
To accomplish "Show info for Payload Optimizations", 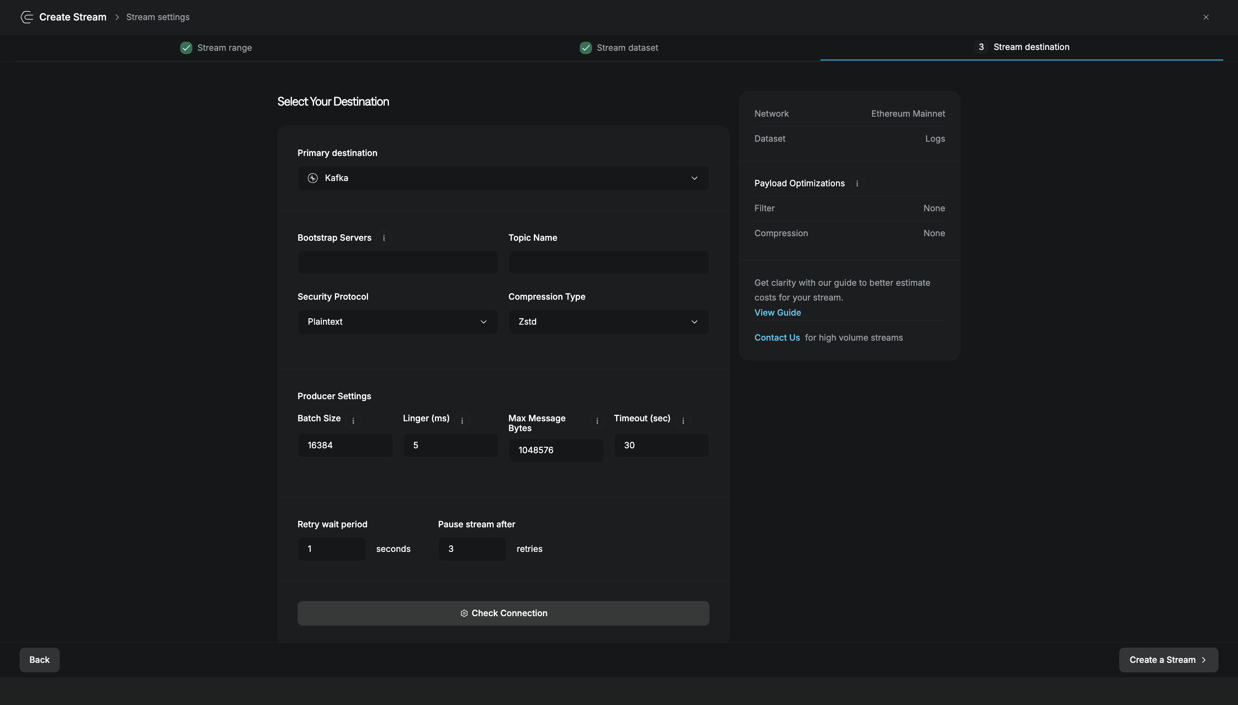I will coord(857,183).
